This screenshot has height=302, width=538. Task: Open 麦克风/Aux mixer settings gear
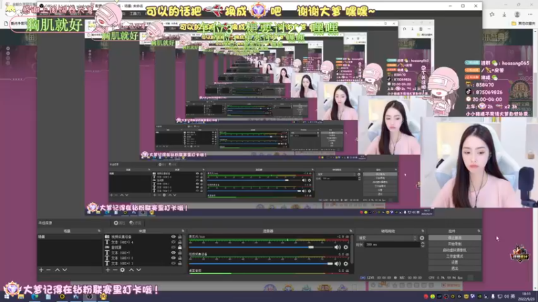coord(346,247)
